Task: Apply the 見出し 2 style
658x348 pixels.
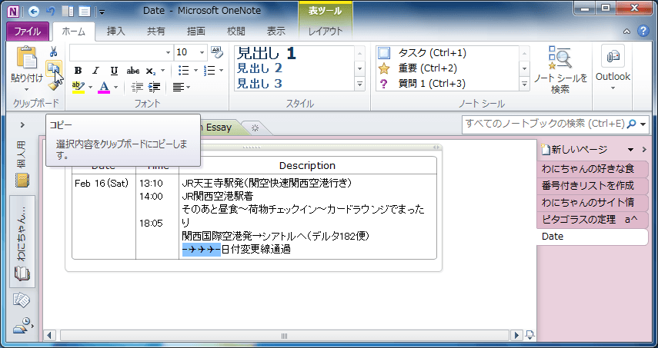Action: point(259,68)
